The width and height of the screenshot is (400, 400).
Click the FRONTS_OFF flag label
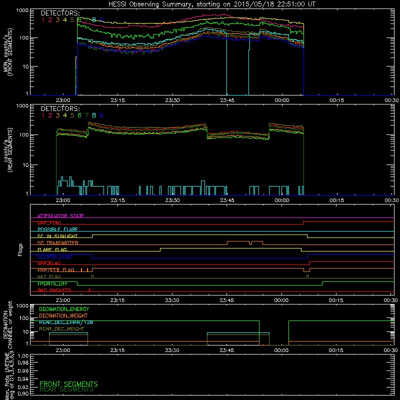[52, 283]
